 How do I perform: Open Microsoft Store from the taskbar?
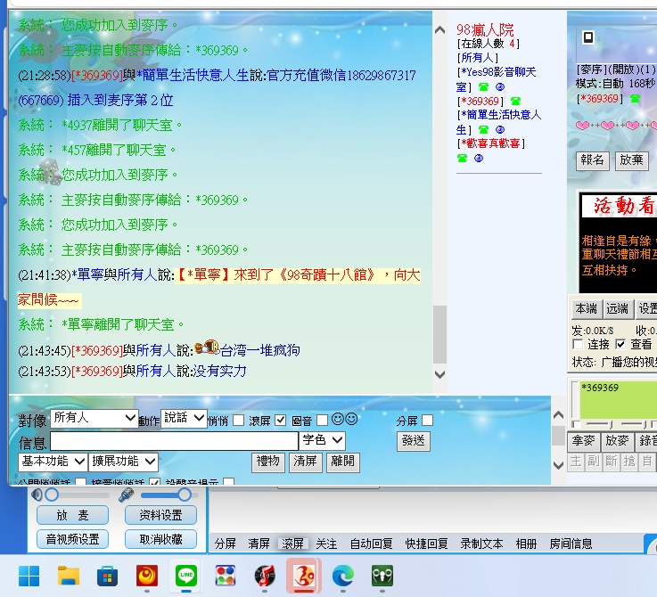point(107,577)
